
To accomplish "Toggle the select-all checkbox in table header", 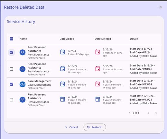I will (x=12, y=39).
